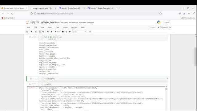197x111 pixels.
Task: Click the cell containing only 'results'
Action: [103, 84]
